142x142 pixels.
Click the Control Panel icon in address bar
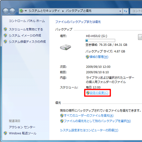21,11
